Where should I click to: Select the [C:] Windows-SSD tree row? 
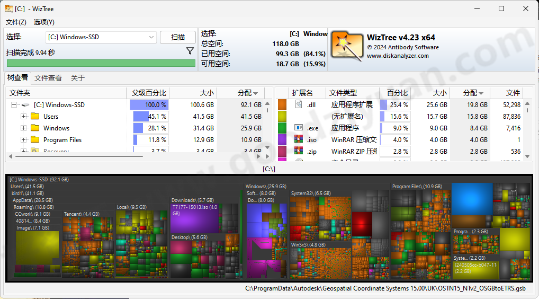pyautogui.click(x=136, y=104)
